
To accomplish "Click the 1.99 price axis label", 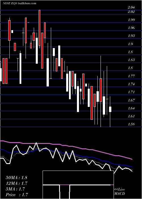I will (131, 20).
